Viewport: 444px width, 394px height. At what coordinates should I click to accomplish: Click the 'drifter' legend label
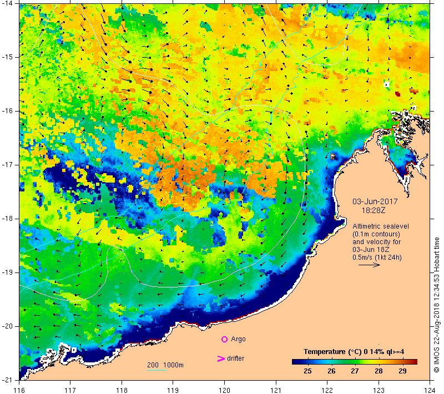pos(235,358)
